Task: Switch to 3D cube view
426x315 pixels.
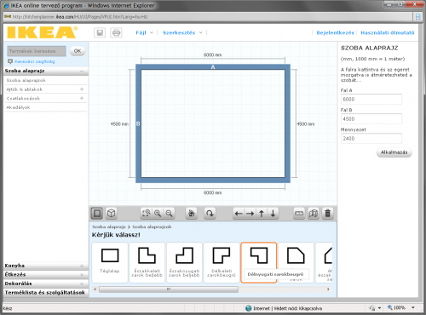Action: pos(112,213)
